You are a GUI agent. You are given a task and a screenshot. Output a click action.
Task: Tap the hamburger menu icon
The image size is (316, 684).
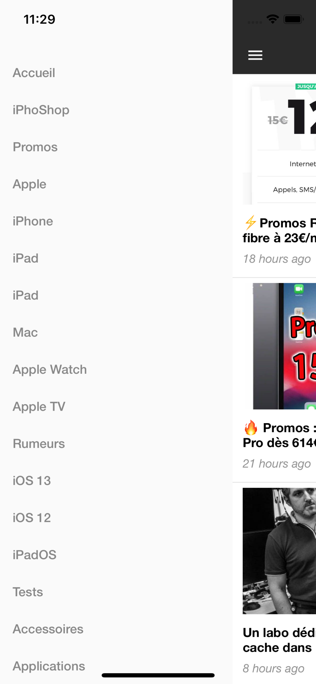255,55
